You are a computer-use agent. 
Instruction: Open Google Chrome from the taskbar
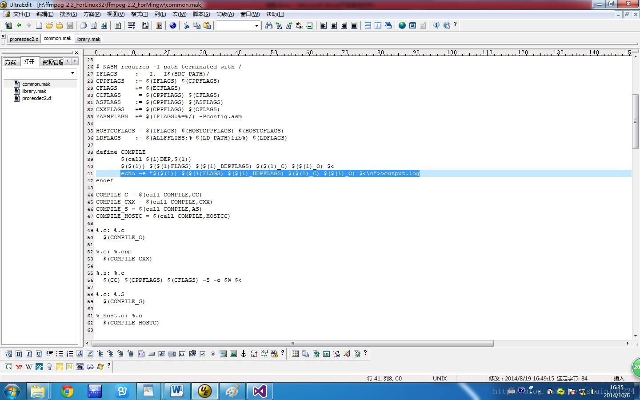pos(67,391)
